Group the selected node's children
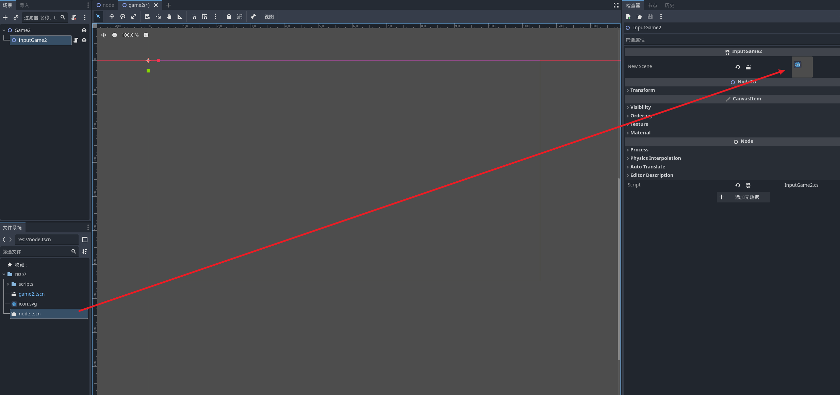This screenshot has width=840, height=395. pos(240,16)
